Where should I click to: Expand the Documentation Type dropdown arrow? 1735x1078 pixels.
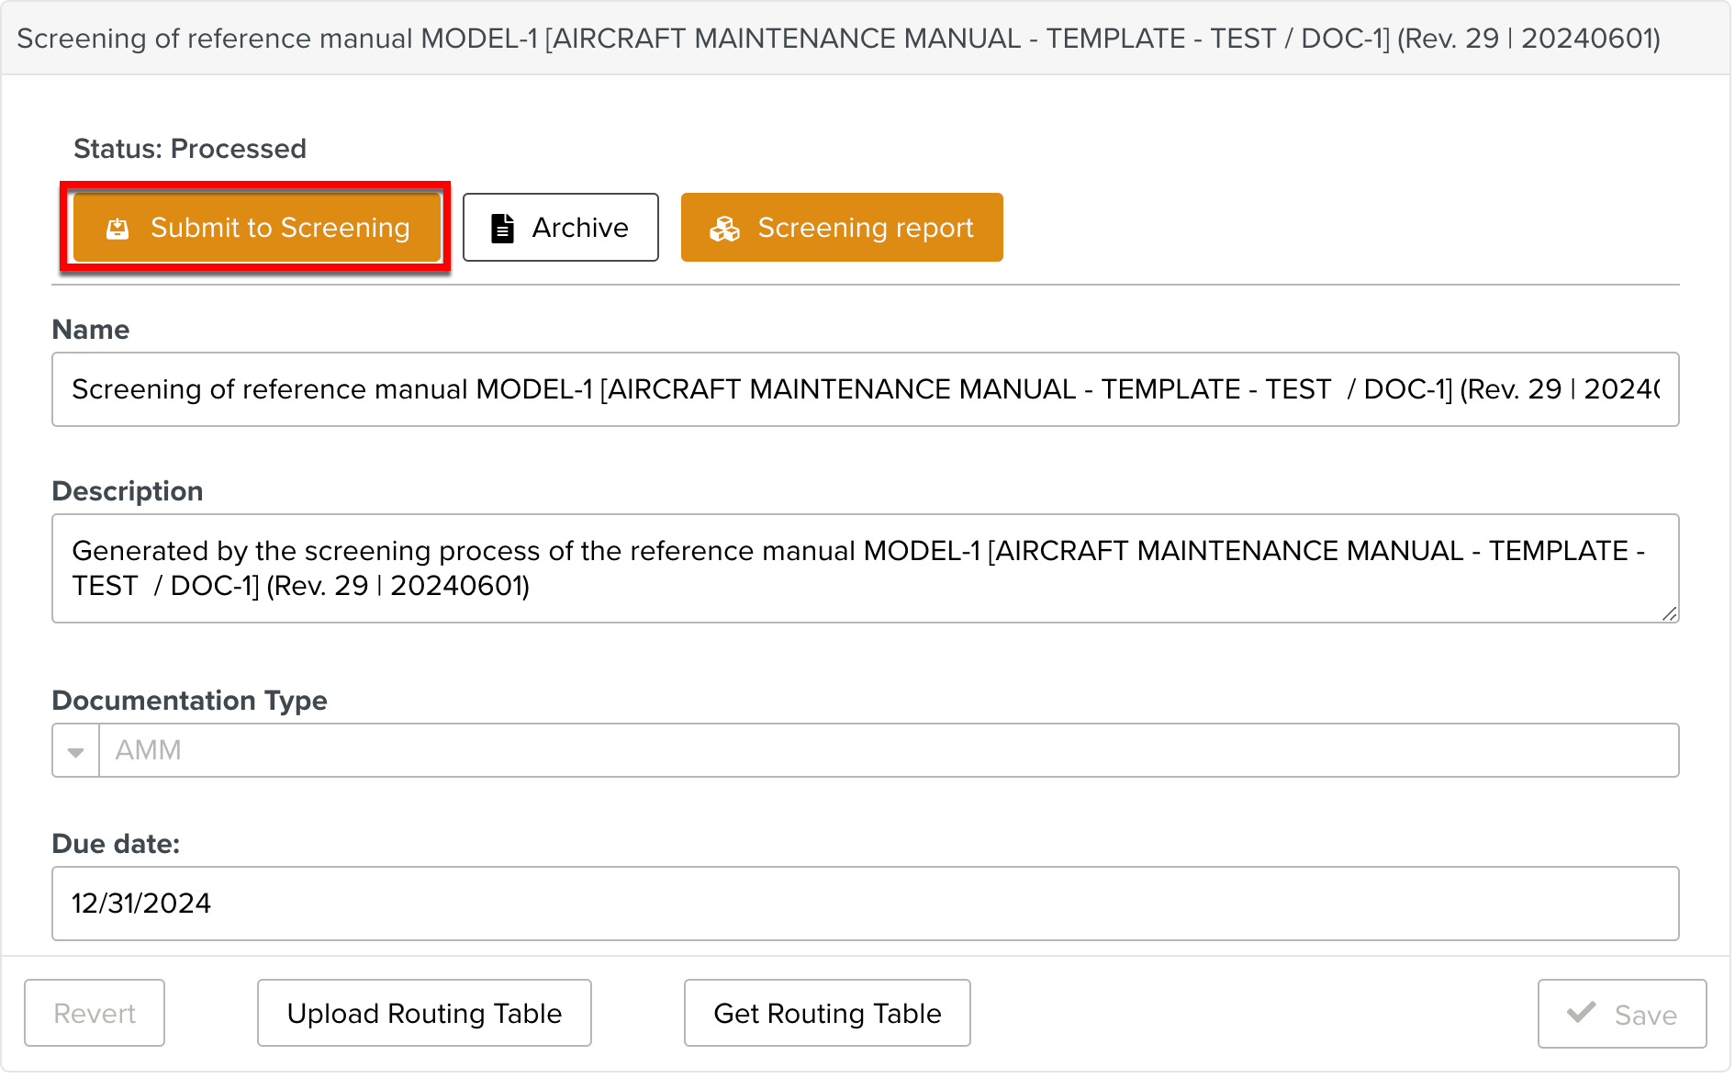[x=76, y=751]
